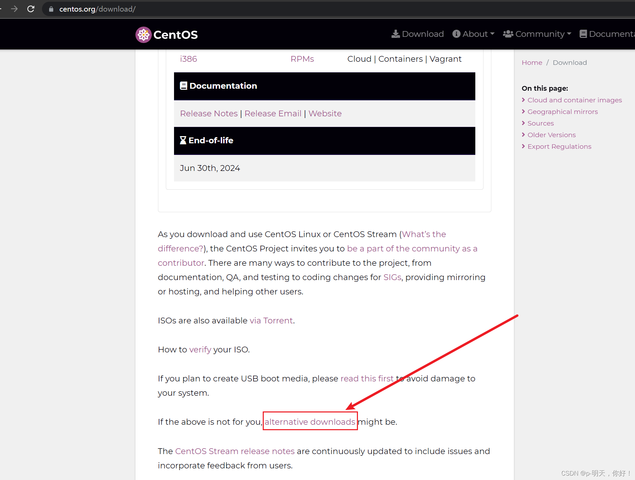Open the "What's the difference?" link

pos(424,234)
